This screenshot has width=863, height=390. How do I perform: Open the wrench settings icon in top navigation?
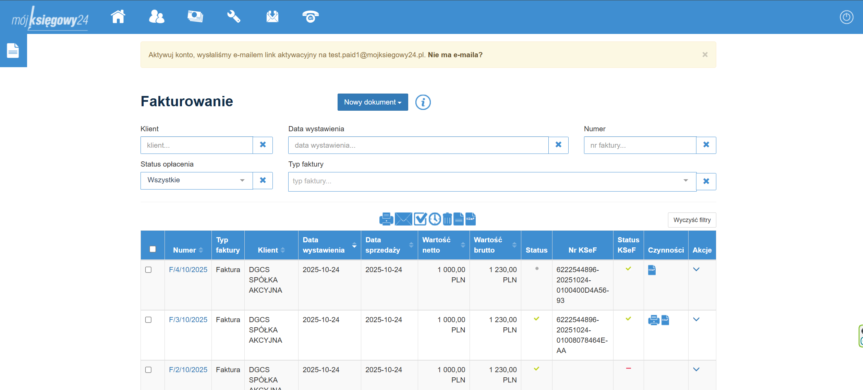point(234,16)
